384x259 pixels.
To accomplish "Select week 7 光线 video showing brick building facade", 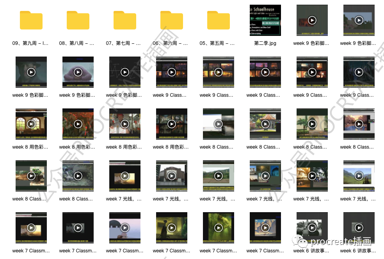I will tap(172, 176).
